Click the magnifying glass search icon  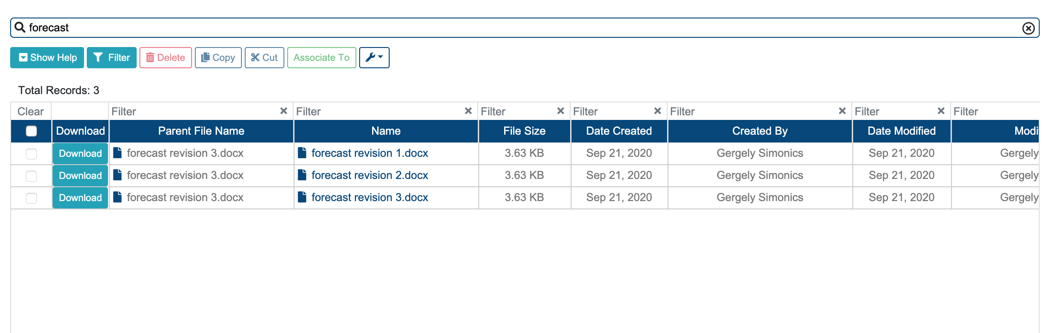pyautogui.click(x=20, y=27)
